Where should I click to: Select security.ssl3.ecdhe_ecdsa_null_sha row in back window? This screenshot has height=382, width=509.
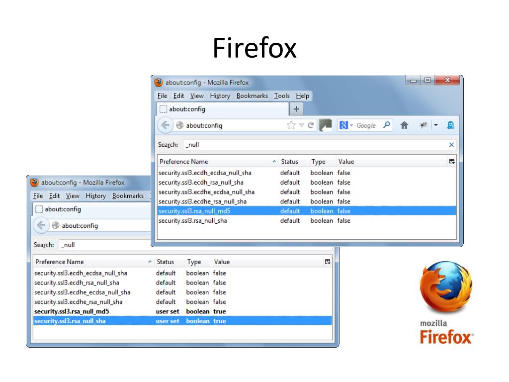pos(182,292)
